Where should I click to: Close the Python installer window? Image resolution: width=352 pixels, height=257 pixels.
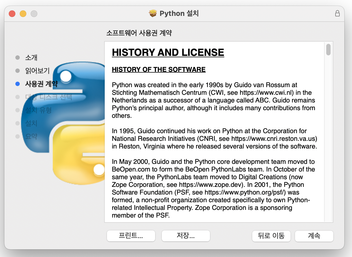coord(12,13)
